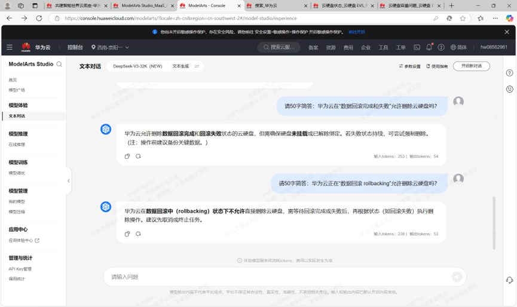Screen dimensions: 517x307
Task: Switch to the 搜索_华为云 browser tab
Action: pyautogui.click(x=276, y=5)
